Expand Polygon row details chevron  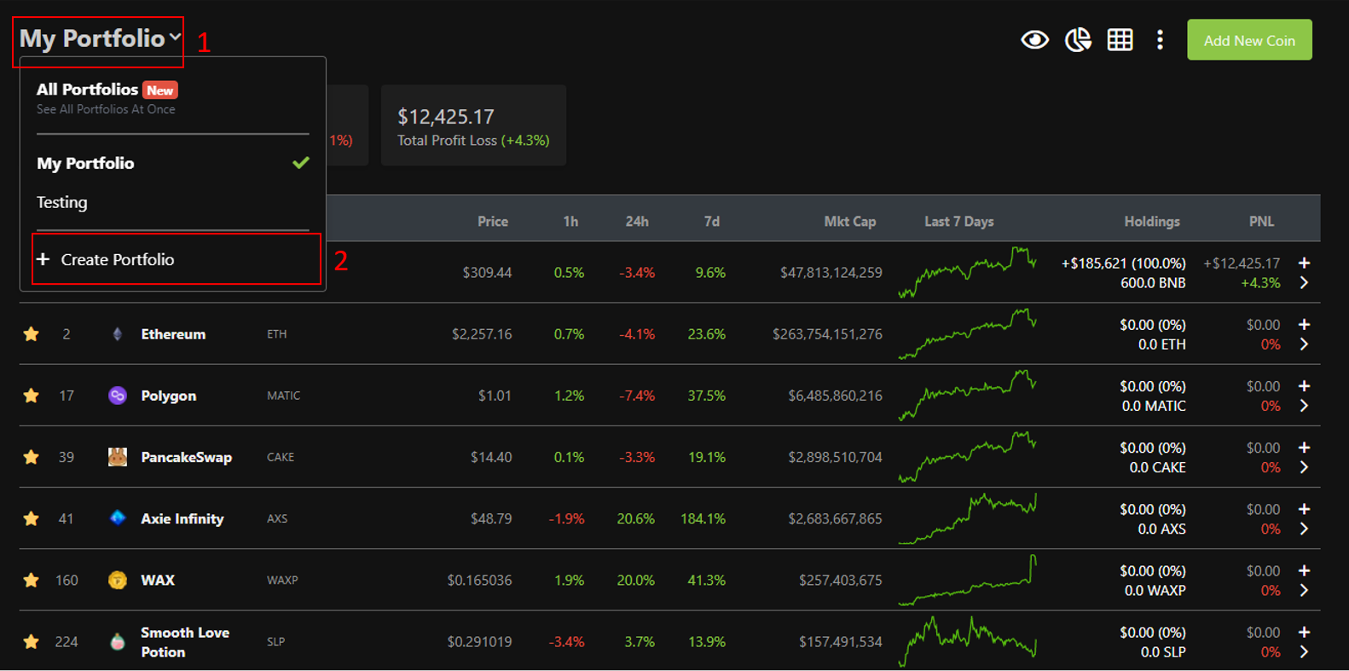click(x=1304, y=405)
